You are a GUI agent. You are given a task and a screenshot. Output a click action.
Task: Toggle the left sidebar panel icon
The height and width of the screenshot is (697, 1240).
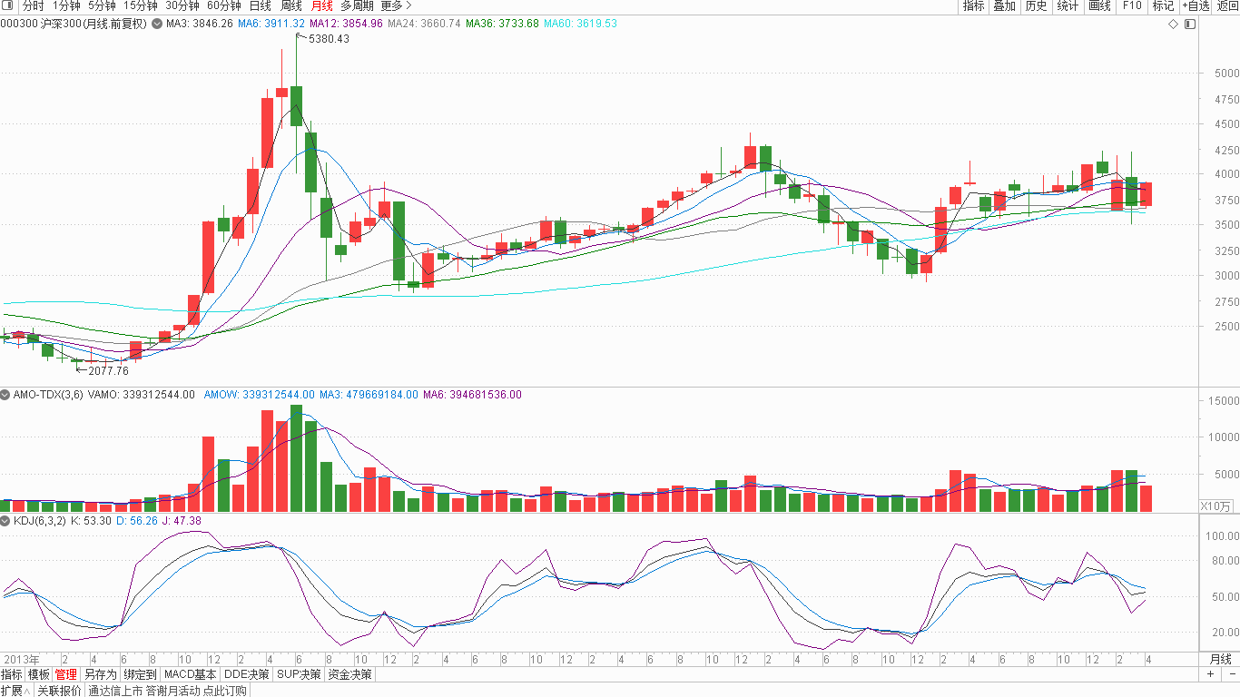click(x=9, y=6)
